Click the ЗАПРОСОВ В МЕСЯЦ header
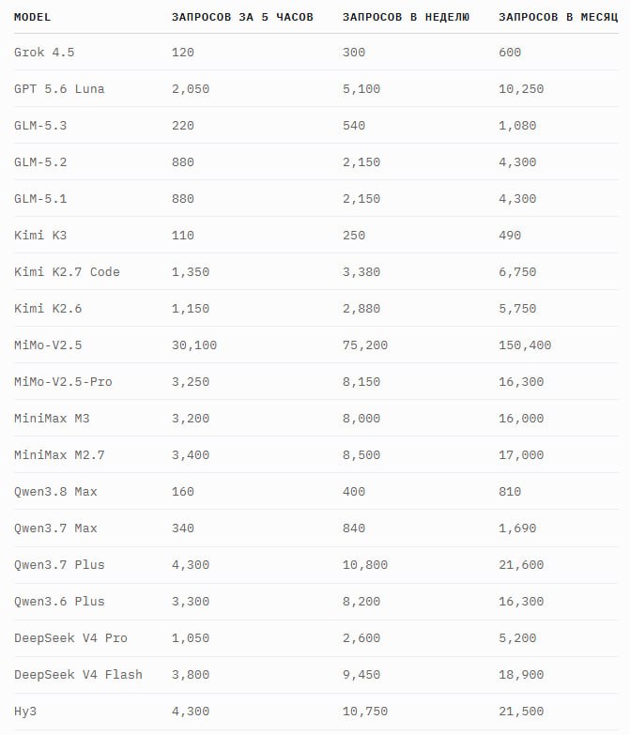This screenshot has height=735, width=630. click(559, 17)
